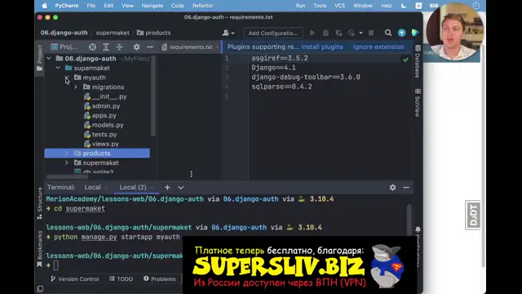522x294 pixels.
Task: Open the PyCharm application menu
Action: (x=67, y=6)
